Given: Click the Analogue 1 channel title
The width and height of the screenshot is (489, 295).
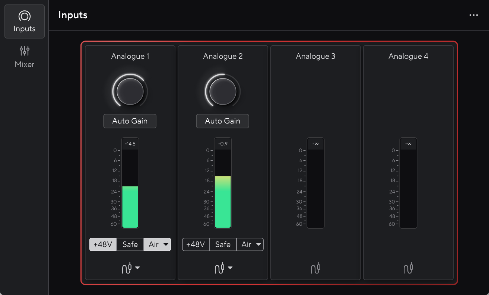Looking at the screenshot, I should (x=130, y=56).
